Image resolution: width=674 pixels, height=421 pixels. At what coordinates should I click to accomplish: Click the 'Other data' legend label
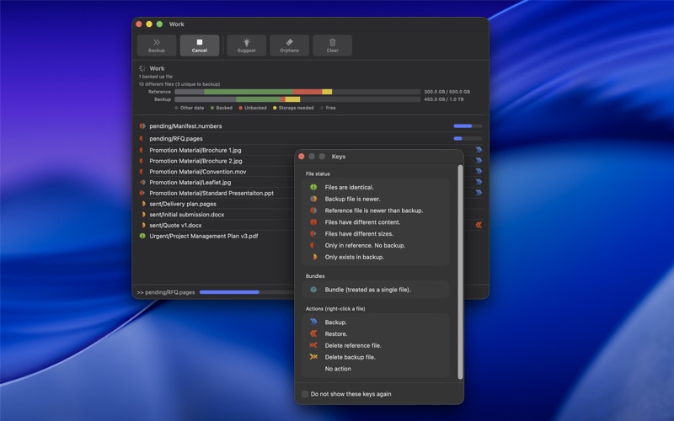pyautogui.click(x=192, y=108)
